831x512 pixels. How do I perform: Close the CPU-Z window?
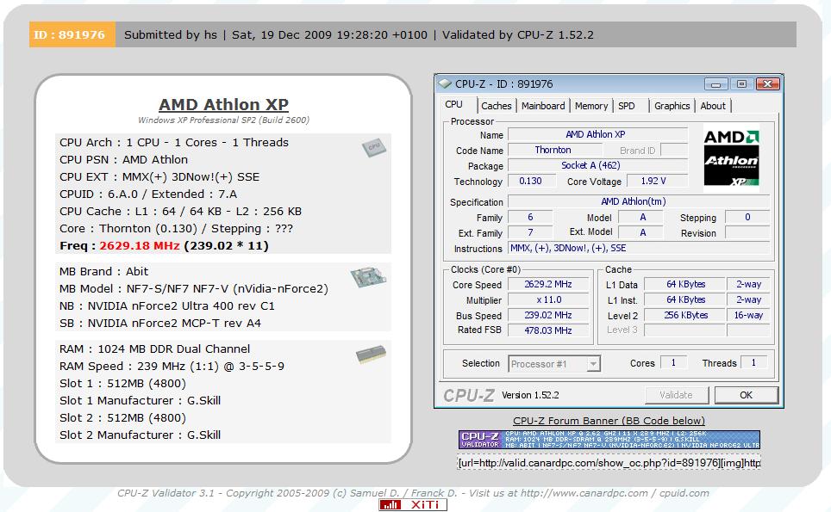[x=767, y=84]
